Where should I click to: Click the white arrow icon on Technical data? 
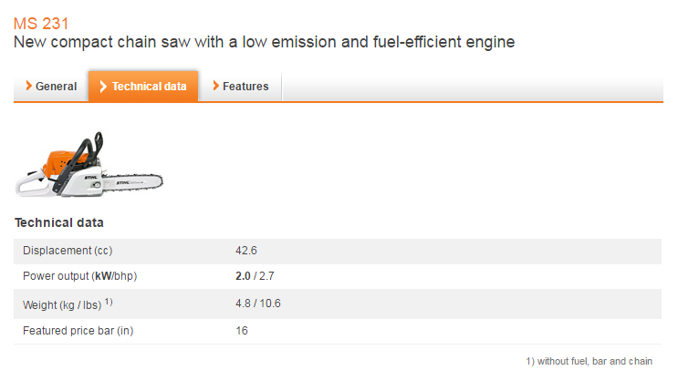104,87
